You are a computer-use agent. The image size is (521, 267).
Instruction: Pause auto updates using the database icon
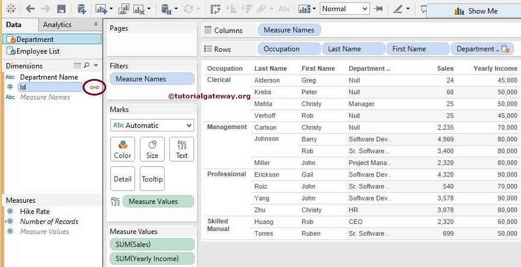coord(166,9)
